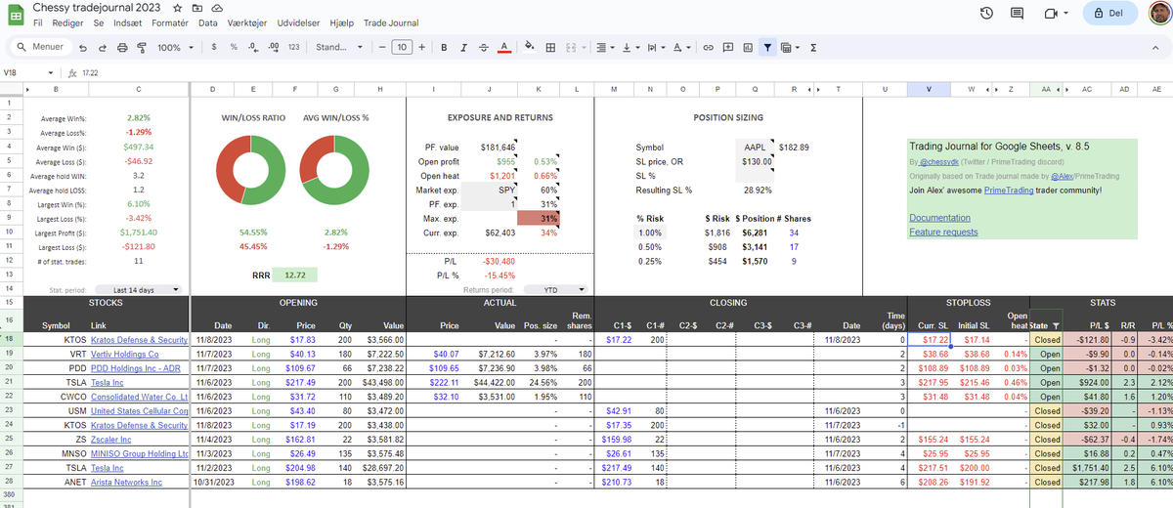Open the text color picker
1173x508 pixels.
pos(503,47)
